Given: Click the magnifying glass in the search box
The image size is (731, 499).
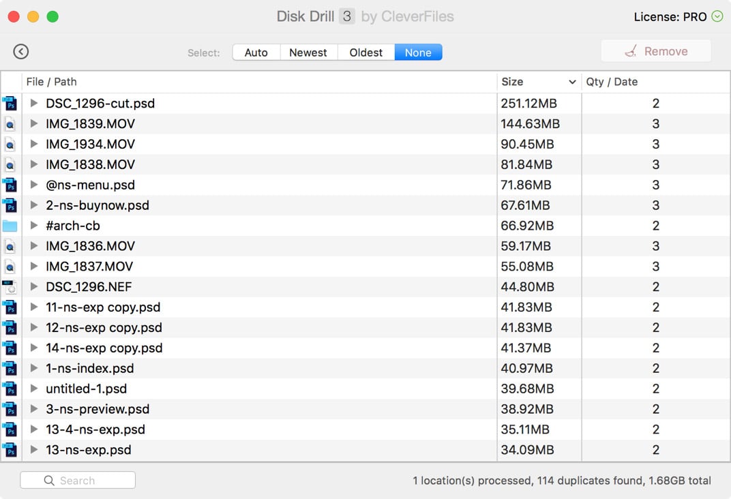Looking at the screenshot, I should point(49,481).
